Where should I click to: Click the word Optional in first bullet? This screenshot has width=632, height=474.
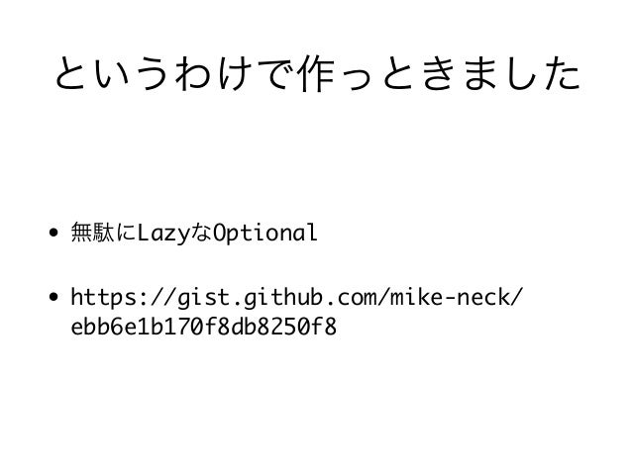[x=264, y=234]
